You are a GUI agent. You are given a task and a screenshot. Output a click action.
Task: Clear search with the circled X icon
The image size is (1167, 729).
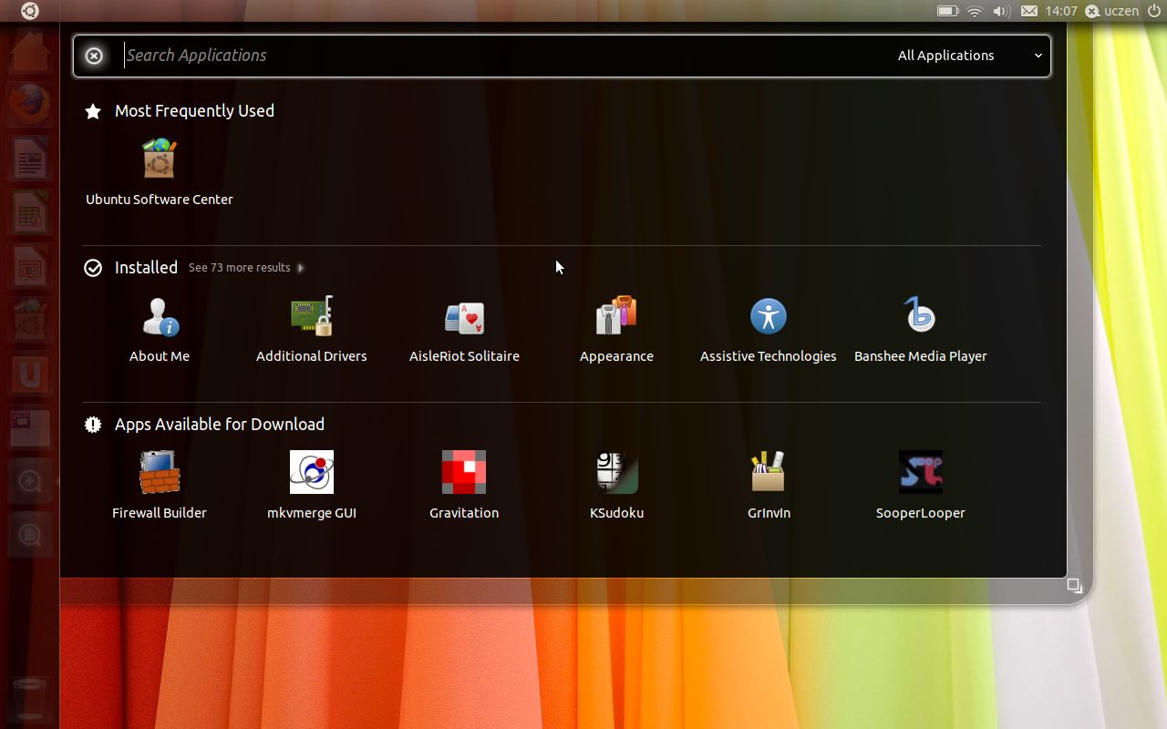[x=94, y=56]
